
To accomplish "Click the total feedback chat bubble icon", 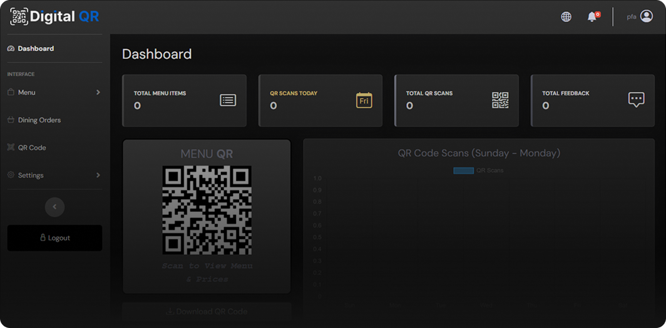I will [x=636, y=100].
